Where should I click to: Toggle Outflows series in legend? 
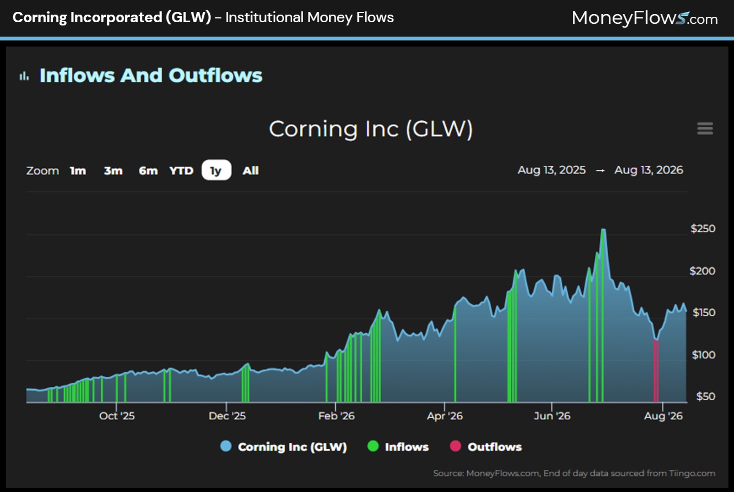486,446
